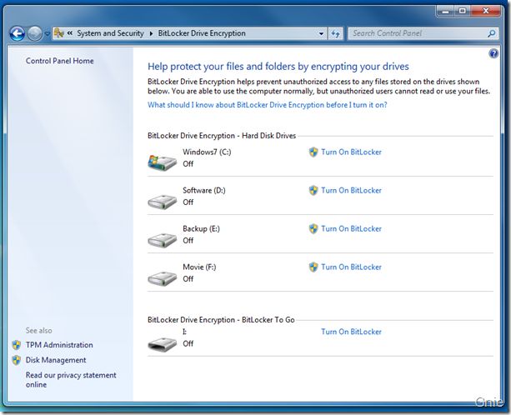
Task: Open recent pages dropdown beside Forward button
Action: point(47,33)
